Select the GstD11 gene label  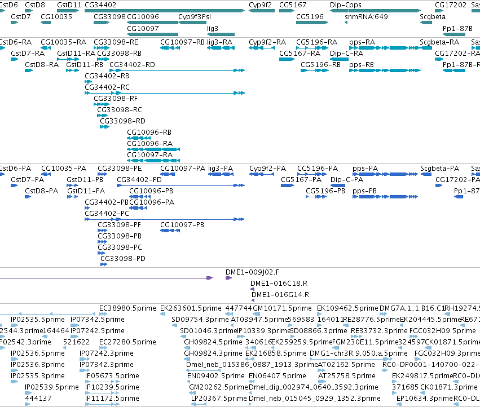point(69,5)
